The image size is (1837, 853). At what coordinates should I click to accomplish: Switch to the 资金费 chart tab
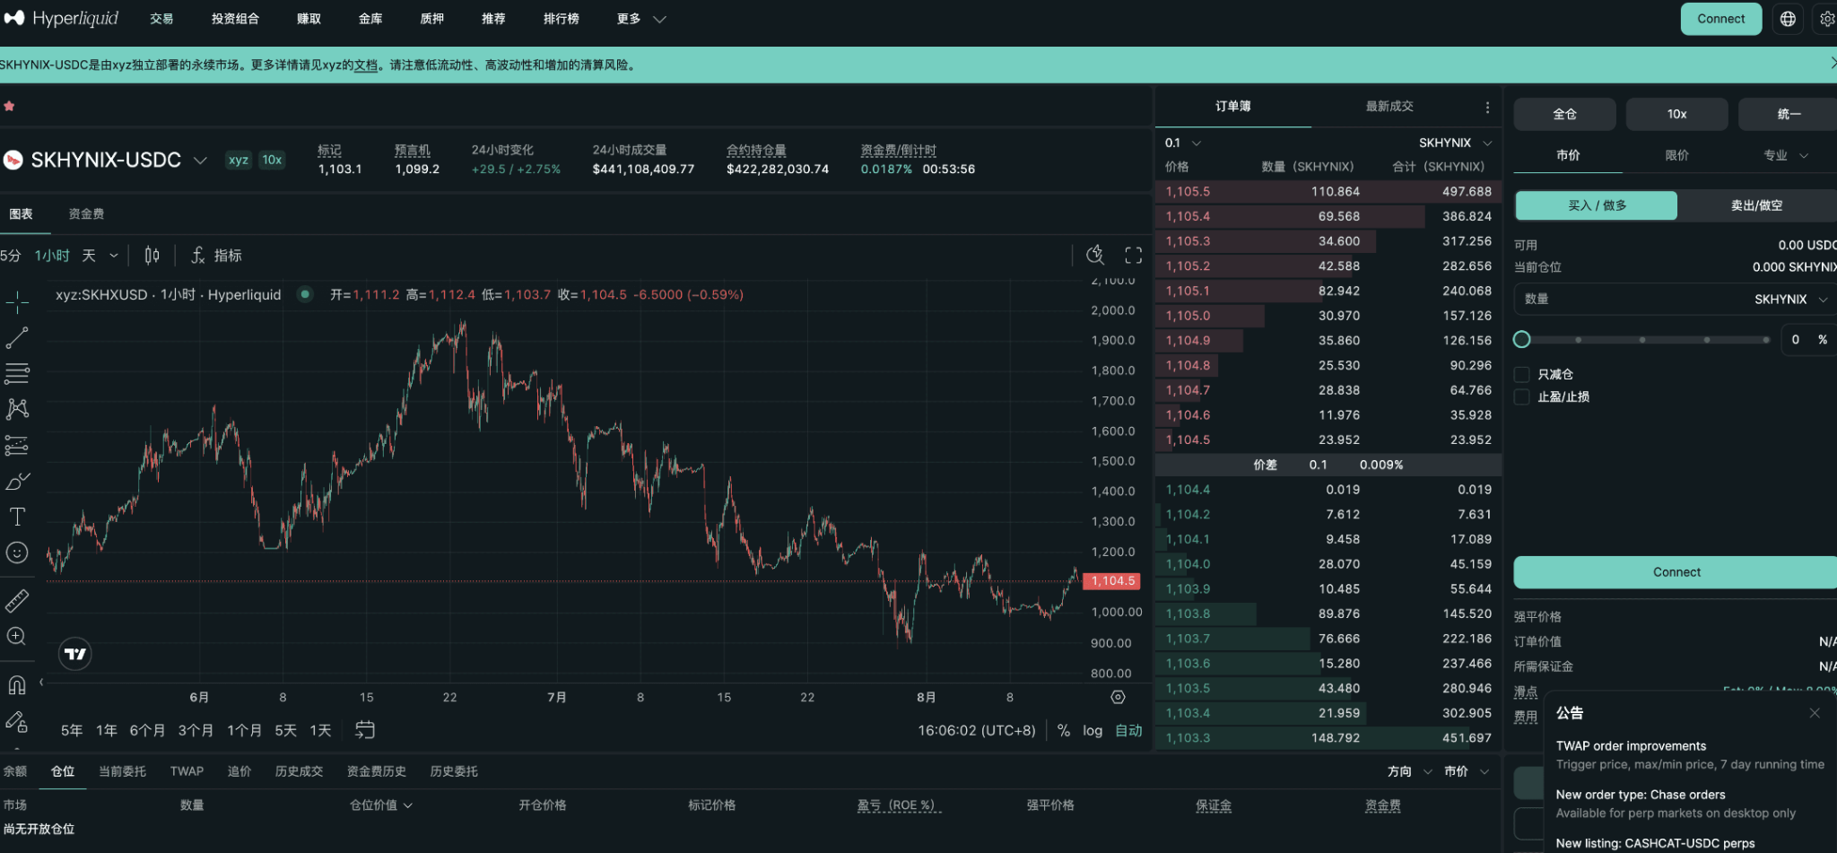click(86, 213)
